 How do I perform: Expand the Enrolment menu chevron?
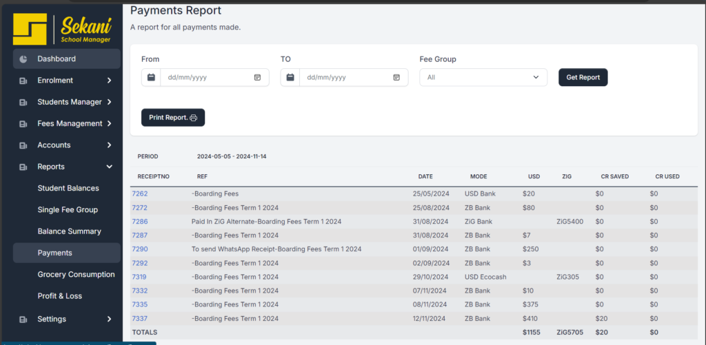click(109, 81)
